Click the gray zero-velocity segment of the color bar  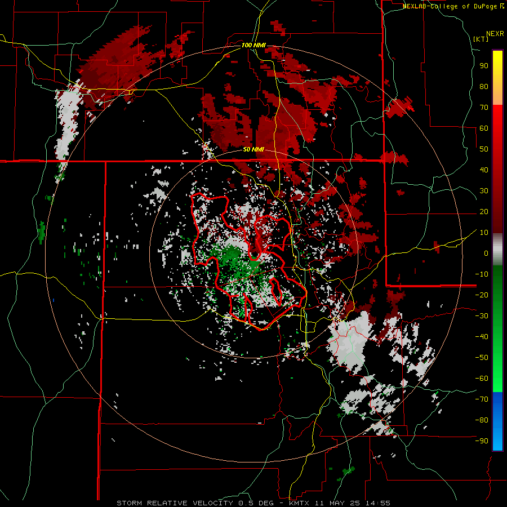[497, 250]
